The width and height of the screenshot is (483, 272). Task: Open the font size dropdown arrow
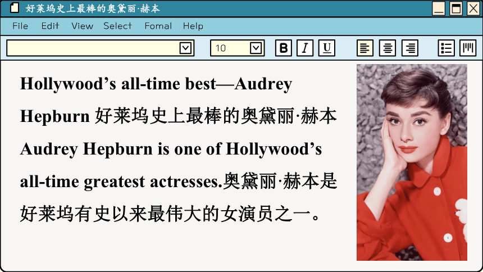[256, 48]
